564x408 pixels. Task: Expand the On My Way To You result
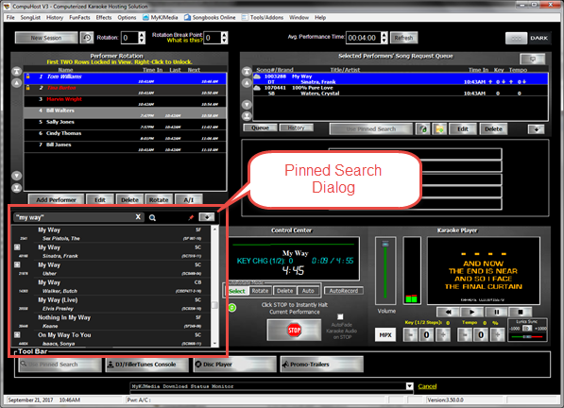click(17, 334)
